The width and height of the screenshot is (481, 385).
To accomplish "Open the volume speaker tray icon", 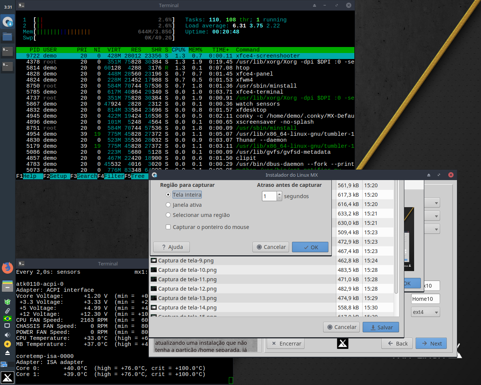I will [7, 335].
